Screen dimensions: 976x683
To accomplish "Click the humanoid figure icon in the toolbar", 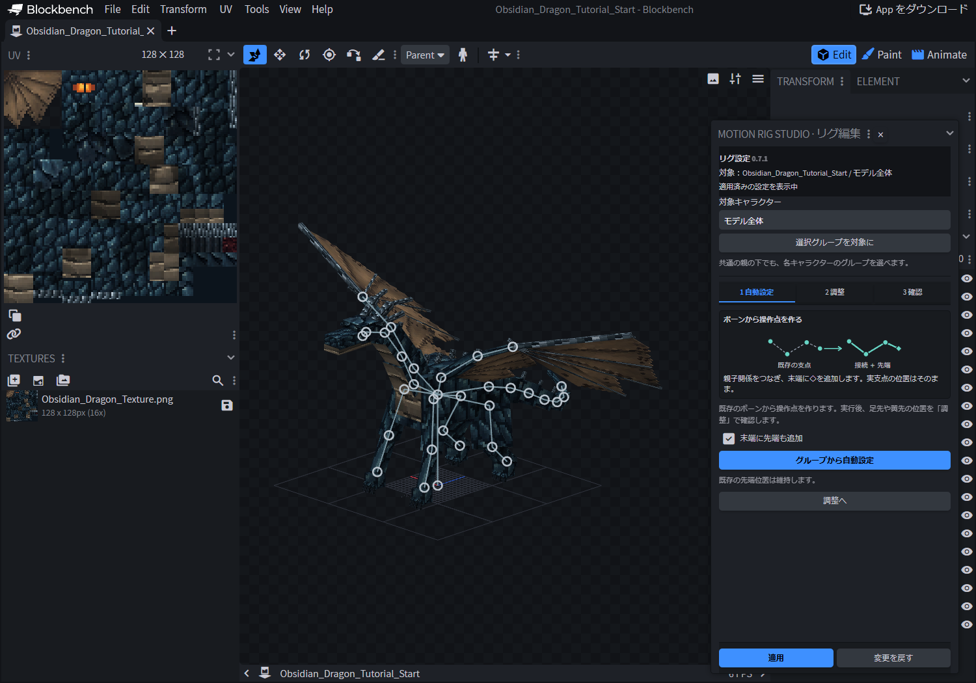I will [x=463, y=55].
